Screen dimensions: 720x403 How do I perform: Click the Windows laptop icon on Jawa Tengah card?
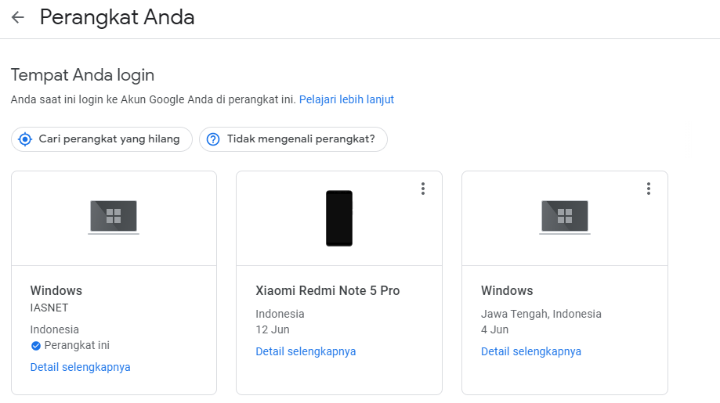565,217
